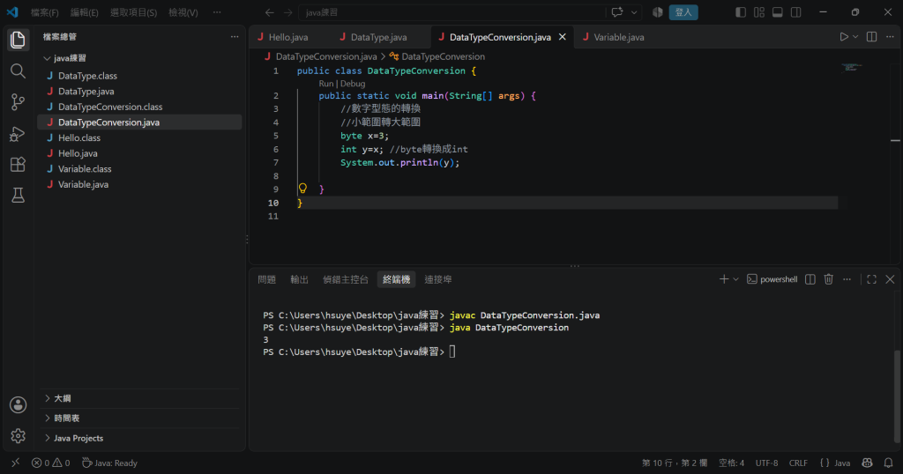Select UTF-8 encoding in status bar
Image resolution: width=903 pixels, height=474 pixels.
pyautogui.click(x=766, y=463)
